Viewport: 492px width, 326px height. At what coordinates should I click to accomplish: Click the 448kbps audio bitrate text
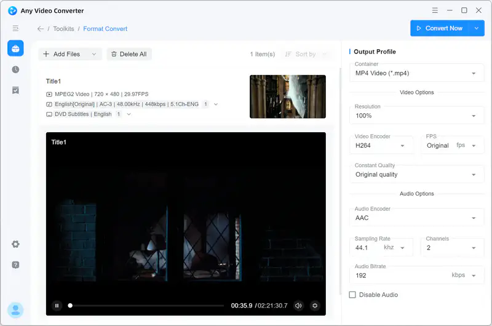155,104
